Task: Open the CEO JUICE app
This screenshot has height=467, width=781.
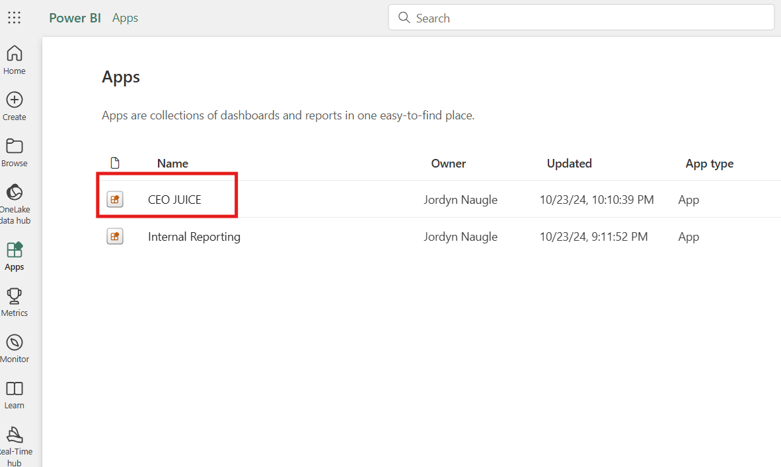Action: (174, 199)
